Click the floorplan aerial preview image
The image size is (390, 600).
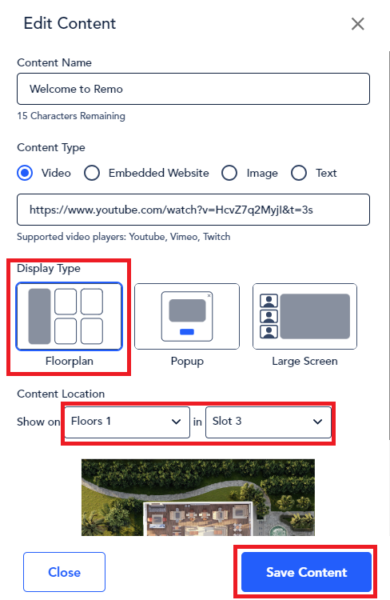tap(198, 497)
